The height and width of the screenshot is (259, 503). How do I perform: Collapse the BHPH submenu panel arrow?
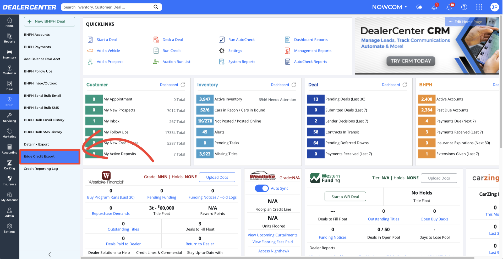[x=50, y=255]
